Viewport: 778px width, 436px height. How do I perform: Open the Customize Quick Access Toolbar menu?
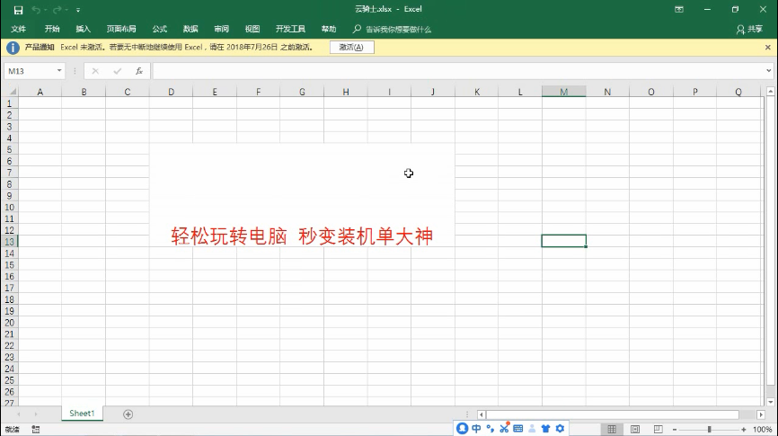78,10
